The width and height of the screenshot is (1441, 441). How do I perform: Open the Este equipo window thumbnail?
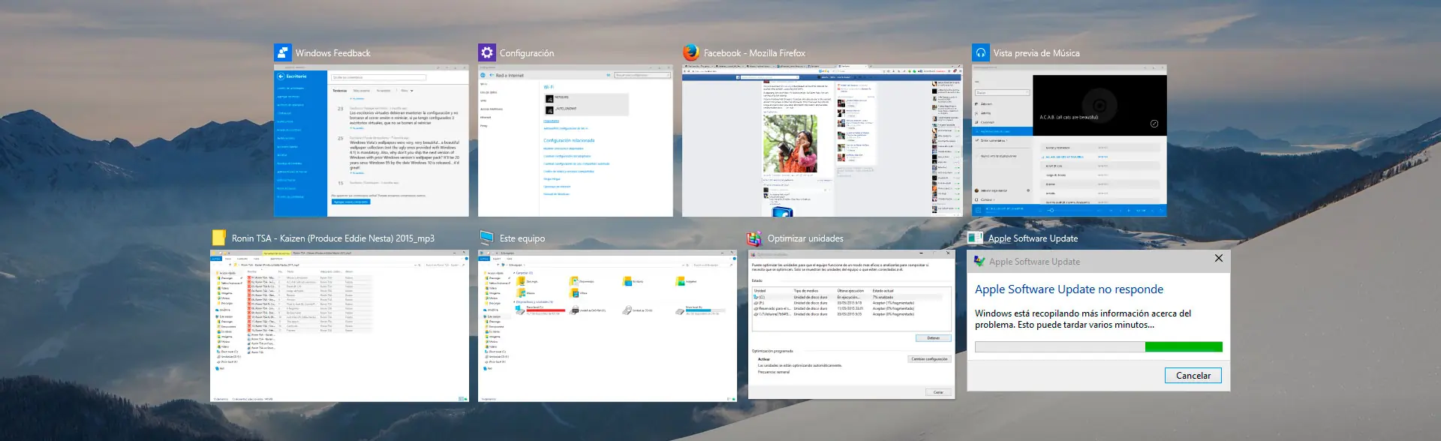pyautogui.click(x=607, y=326)
